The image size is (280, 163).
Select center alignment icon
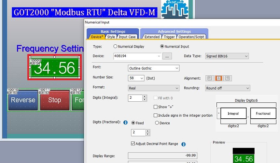click(x=218, y=78)
